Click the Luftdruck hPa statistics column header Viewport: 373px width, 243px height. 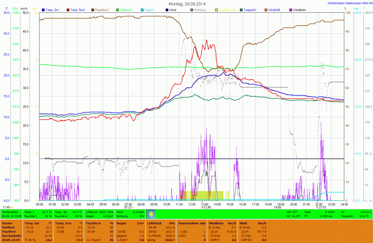tap(158, 223)
